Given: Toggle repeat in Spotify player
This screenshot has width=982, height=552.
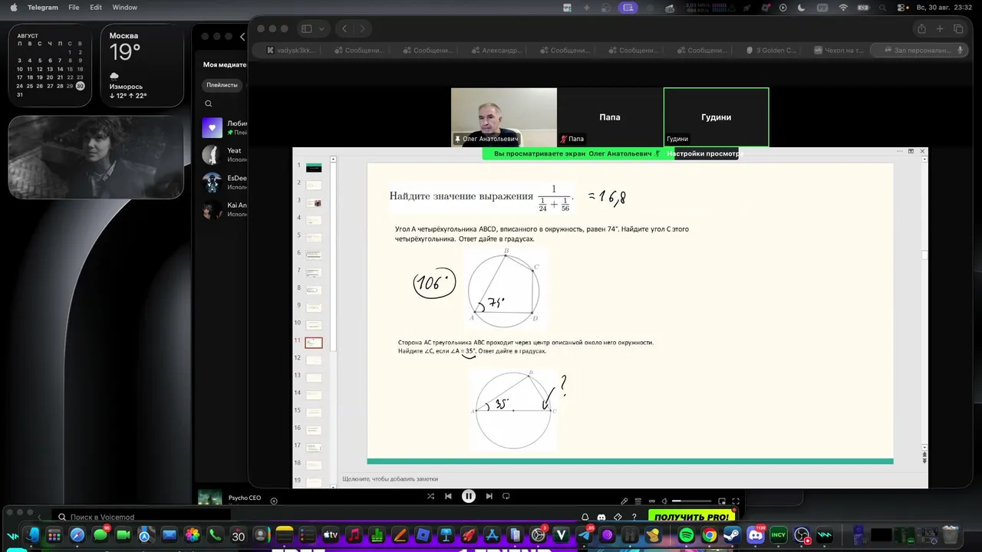Looking at the screenshot, I should pos(507,496).
